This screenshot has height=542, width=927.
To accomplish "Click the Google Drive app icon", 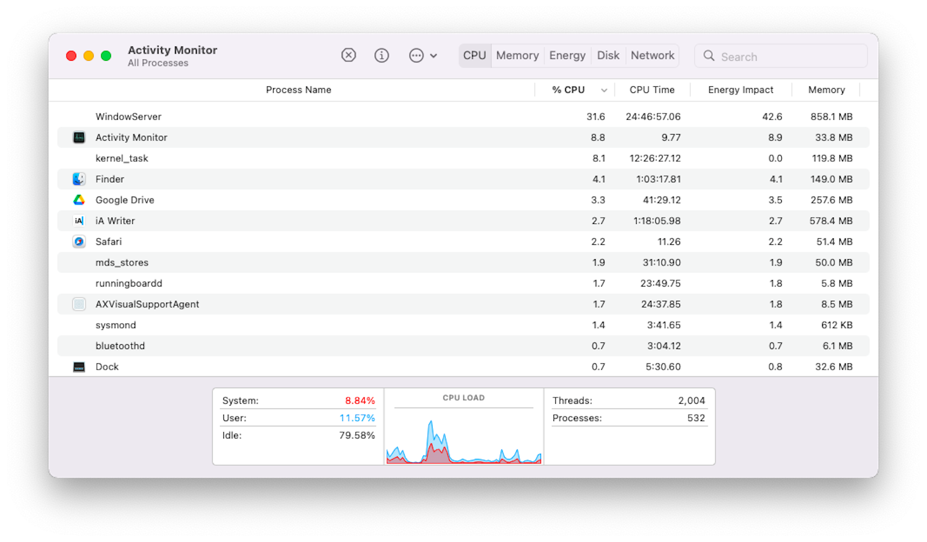I will point(79,200).
